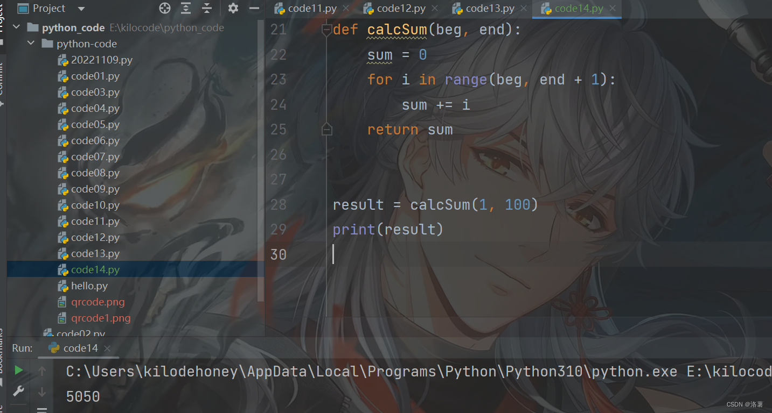Click the print(result) statement

click(x=388, y=230)
